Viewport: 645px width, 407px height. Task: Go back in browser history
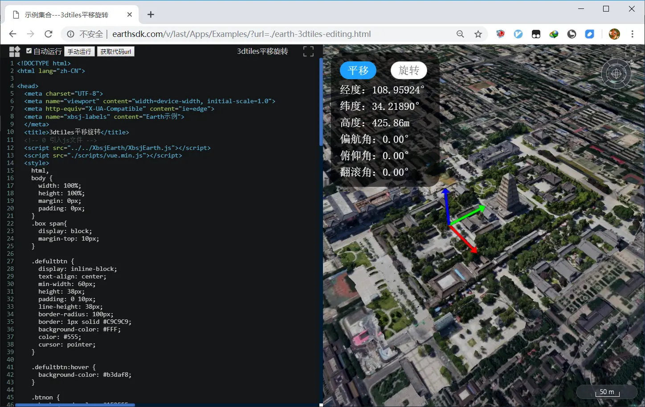(12, 34)
